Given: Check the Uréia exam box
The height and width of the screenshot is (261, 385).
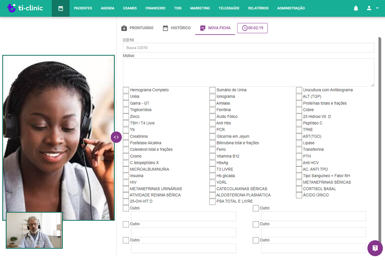Looking at the screenshot, I should (126, 97).
